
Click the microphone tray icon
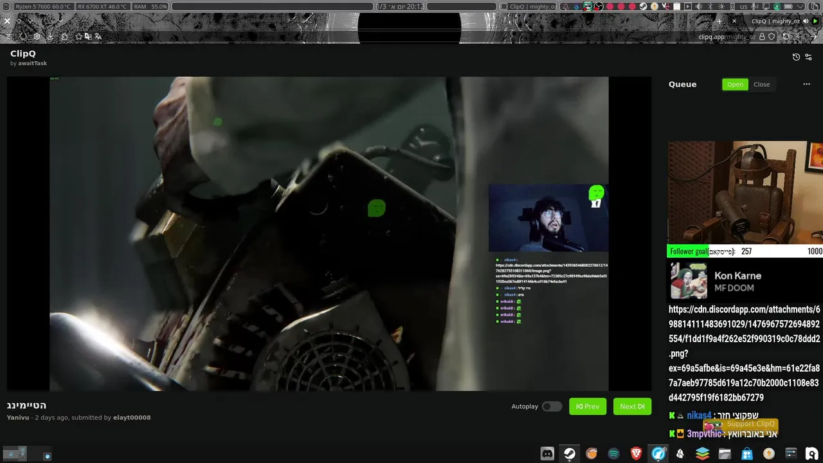pyautogui.click(x=754, y=6)
